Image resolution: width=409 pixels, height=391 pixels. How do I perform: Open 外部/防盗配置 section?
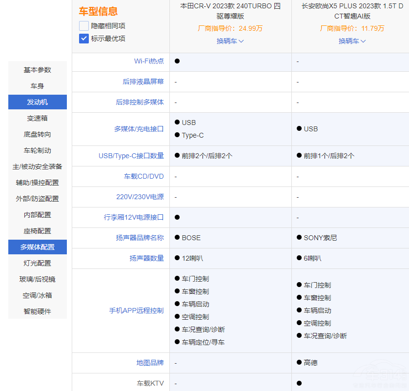[x=37, y=199]
